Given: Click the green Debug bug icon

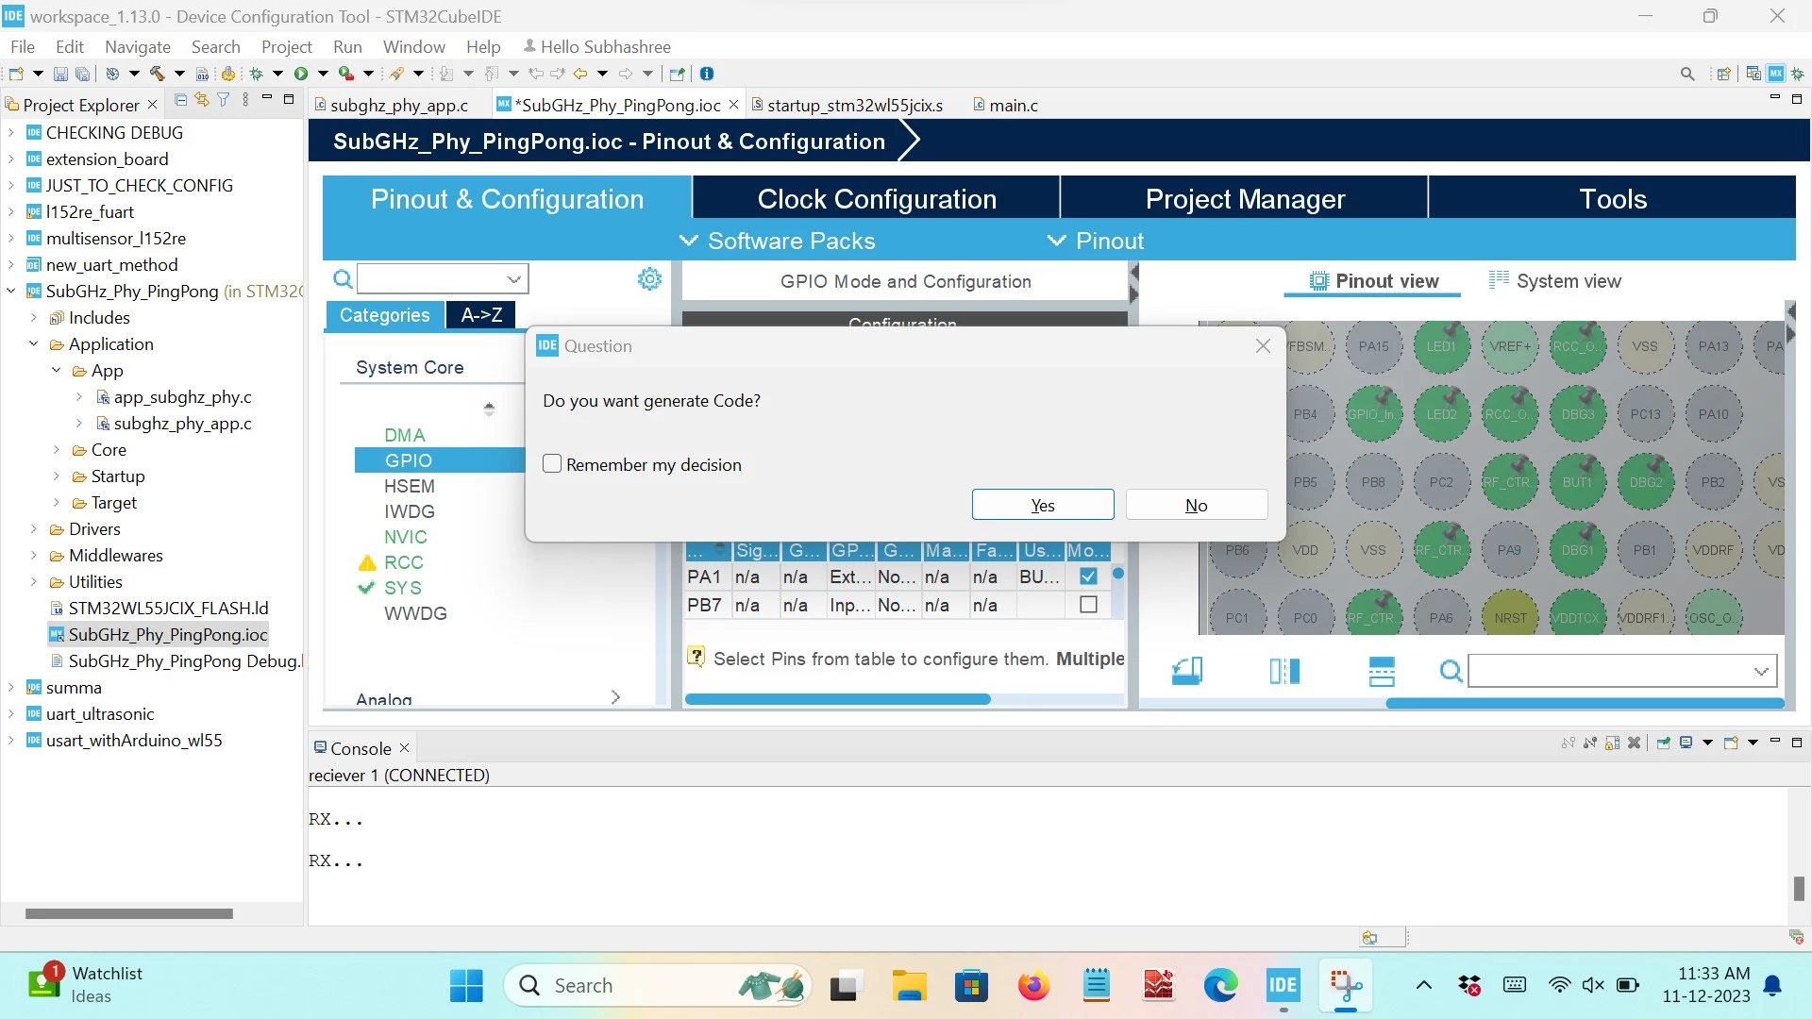Looking at the screenshot, I should tap(256, 74).
